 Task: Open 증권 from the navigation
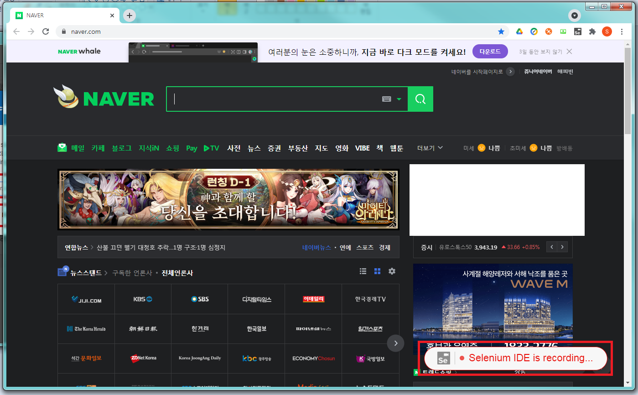(x=275, y=148)
